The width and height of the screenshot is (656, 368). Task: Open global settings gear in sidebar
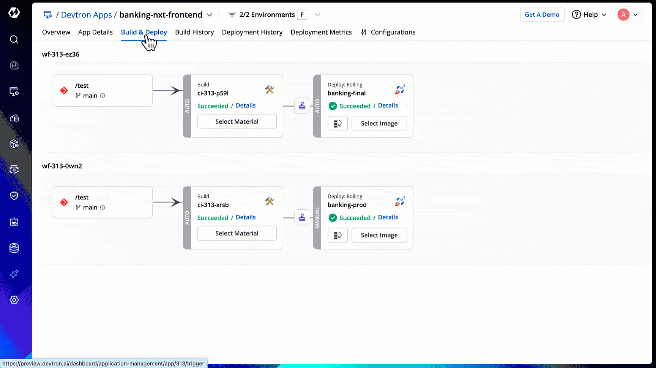coord(14,300)
